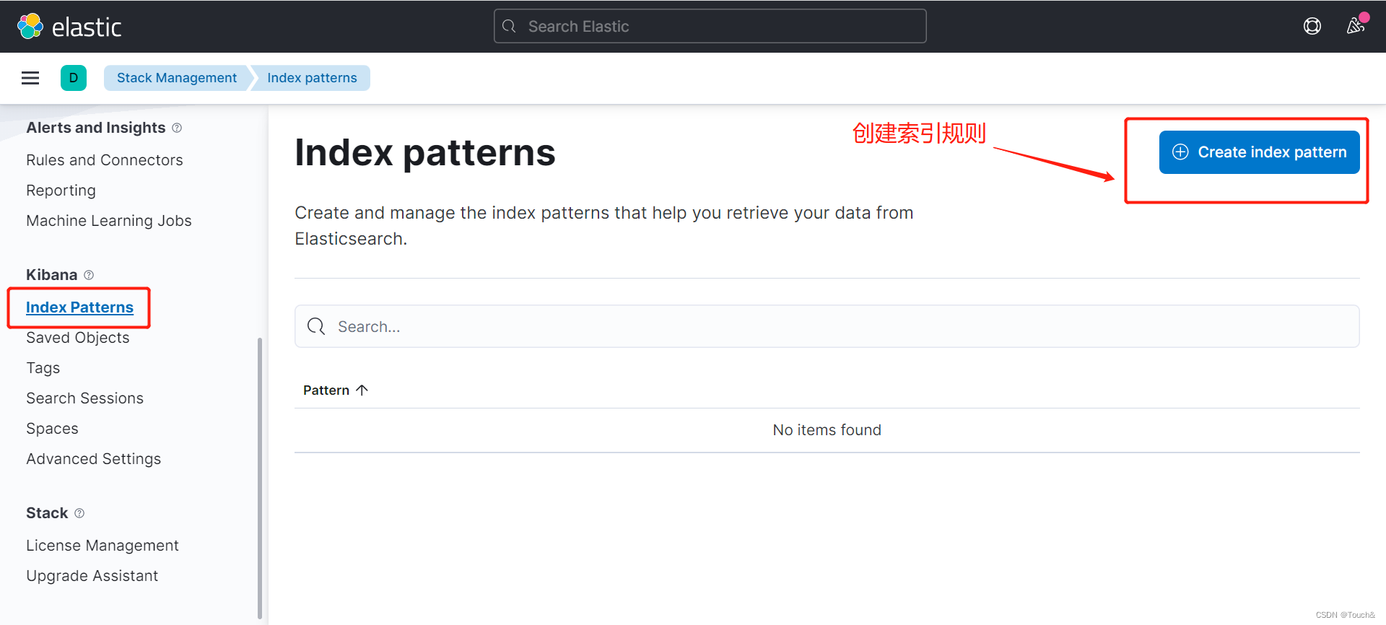Open Machine Learning Jobs
Viewport: 1386px width, 625px height.
click(109, 221)
